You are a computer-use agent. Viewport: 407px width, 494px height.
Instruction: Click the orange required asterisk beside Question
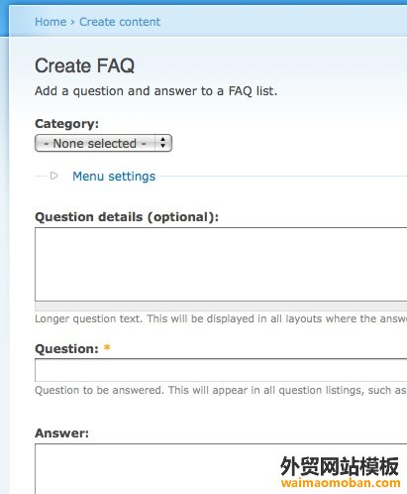click(107, 347)
